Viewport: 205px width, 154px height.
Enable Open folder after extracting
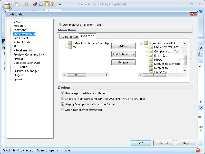click(62, 110)
